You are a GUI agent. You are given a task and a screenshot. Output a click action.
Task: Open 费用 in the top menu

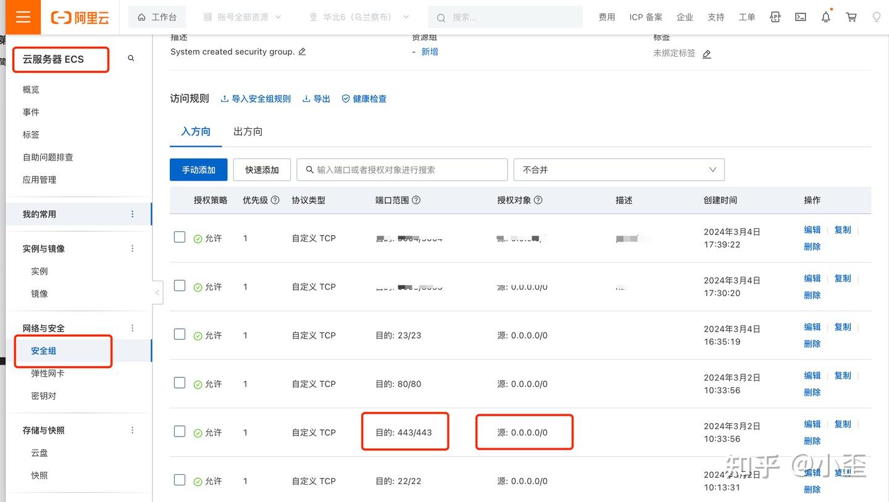coord(607,17)
